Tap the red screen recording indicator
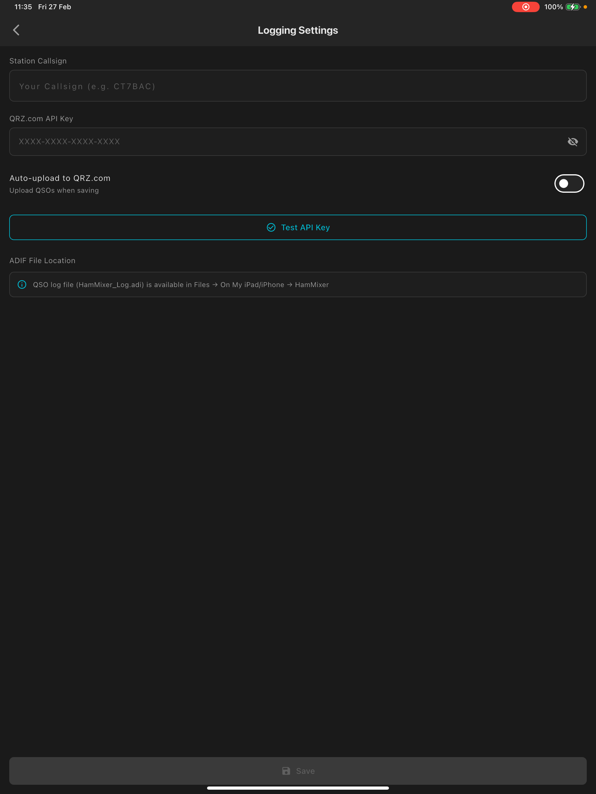Image resolution: width=596 pixels, height=794 pixels. (526, 7)
